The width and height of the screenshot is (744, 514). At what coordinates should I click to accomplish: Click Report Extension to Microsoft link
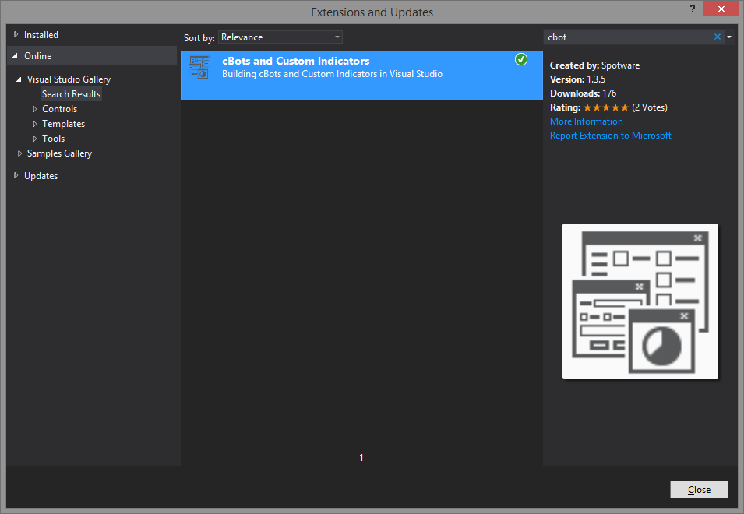tap(610, 136)
